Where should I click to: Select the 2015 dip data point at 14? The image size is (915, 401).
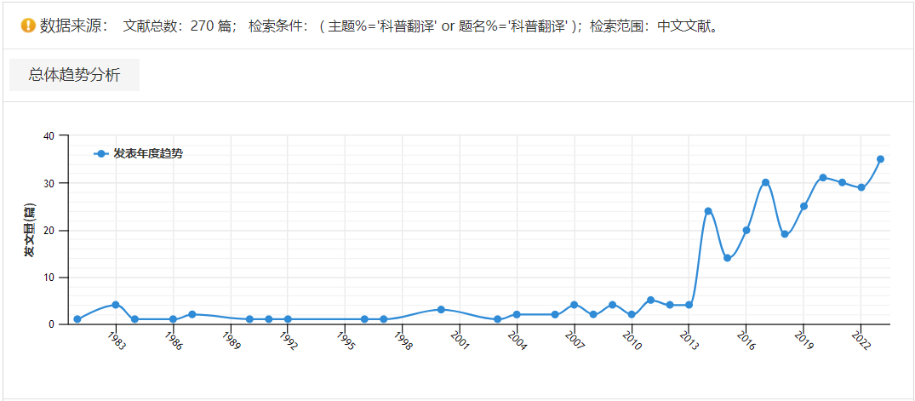coord(727,258)
